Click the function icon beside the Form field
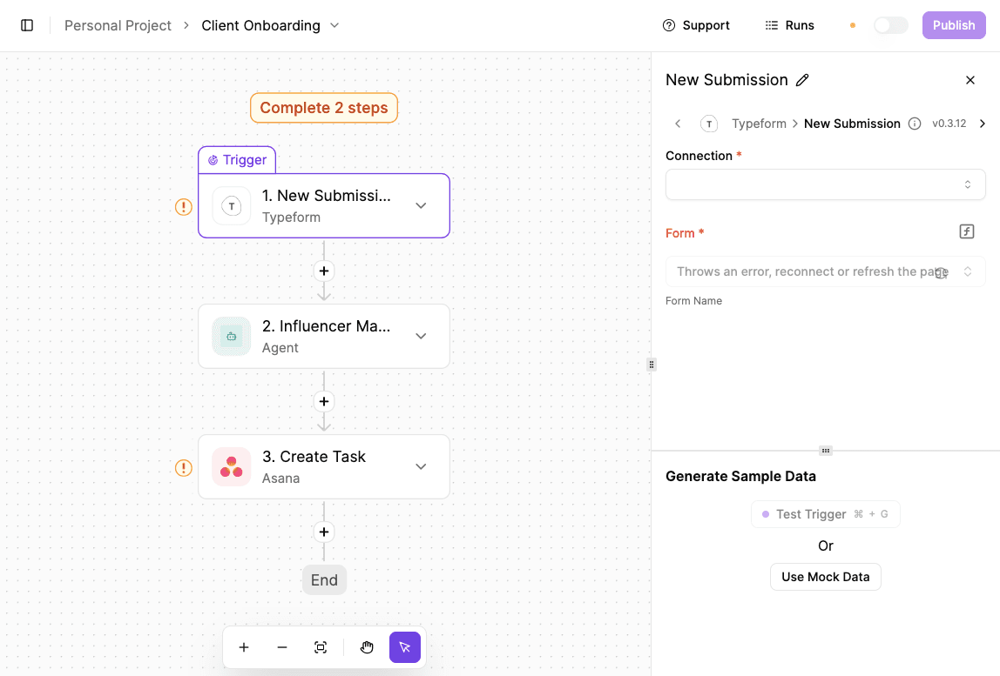The height and width of the screenshot is (676, 1000). click(x=967, y=231)
